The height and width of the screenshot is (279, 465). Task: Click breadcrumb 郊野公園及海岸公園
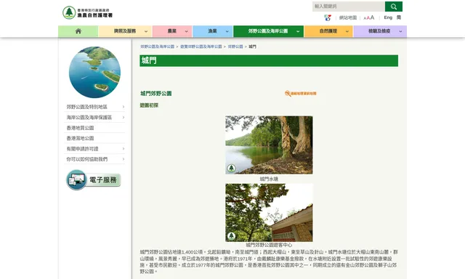[x=157, y=46]
